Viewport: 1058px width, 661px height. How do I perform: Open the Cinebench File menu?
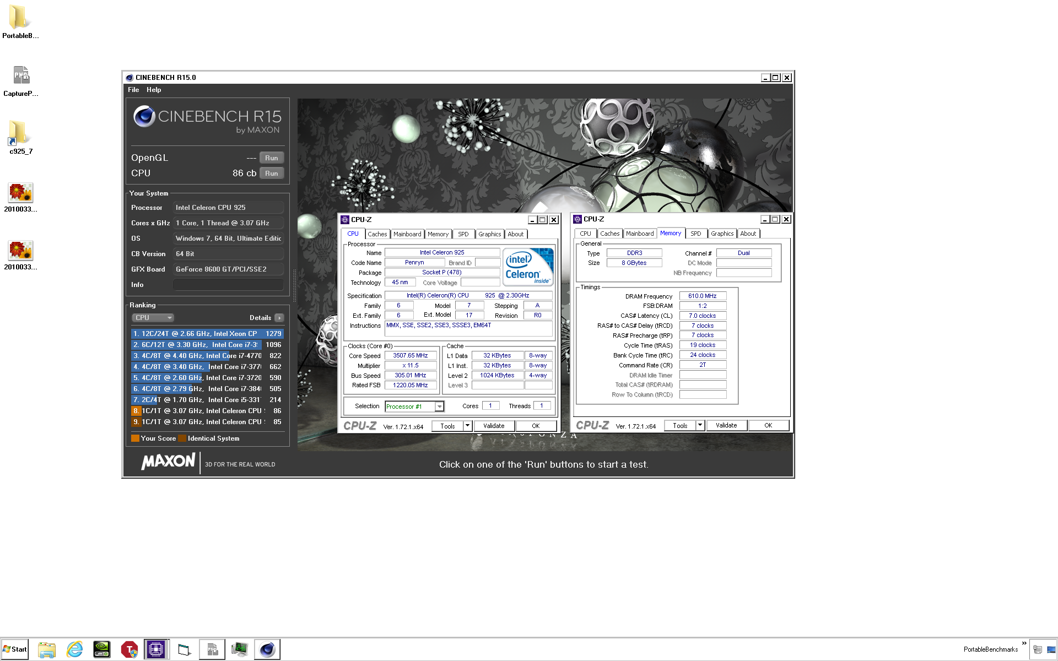tap(133, 90)
